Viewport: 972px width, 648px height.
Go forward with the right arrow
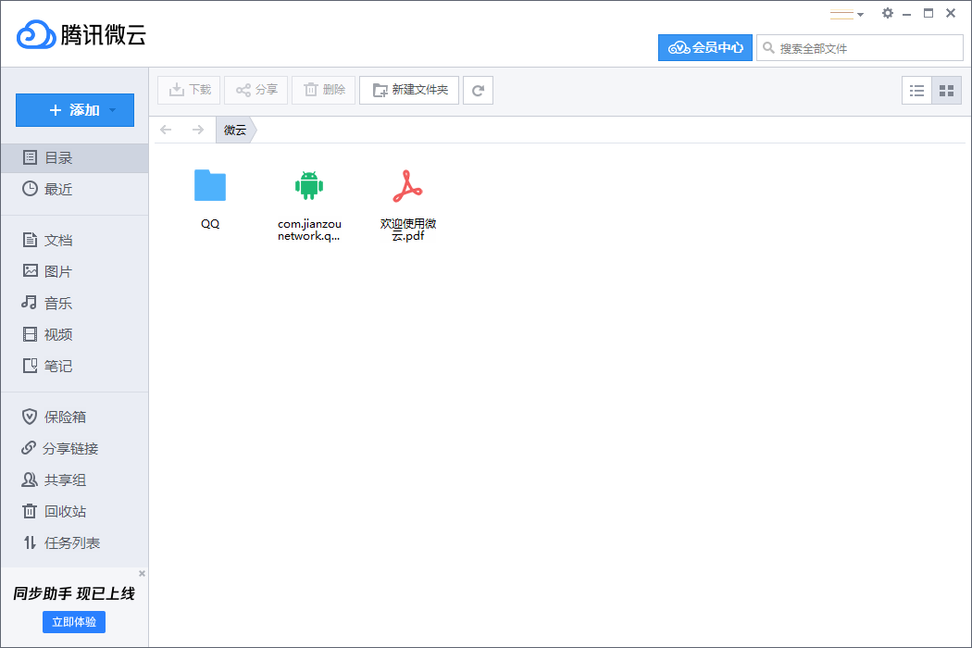coord(198,130)
